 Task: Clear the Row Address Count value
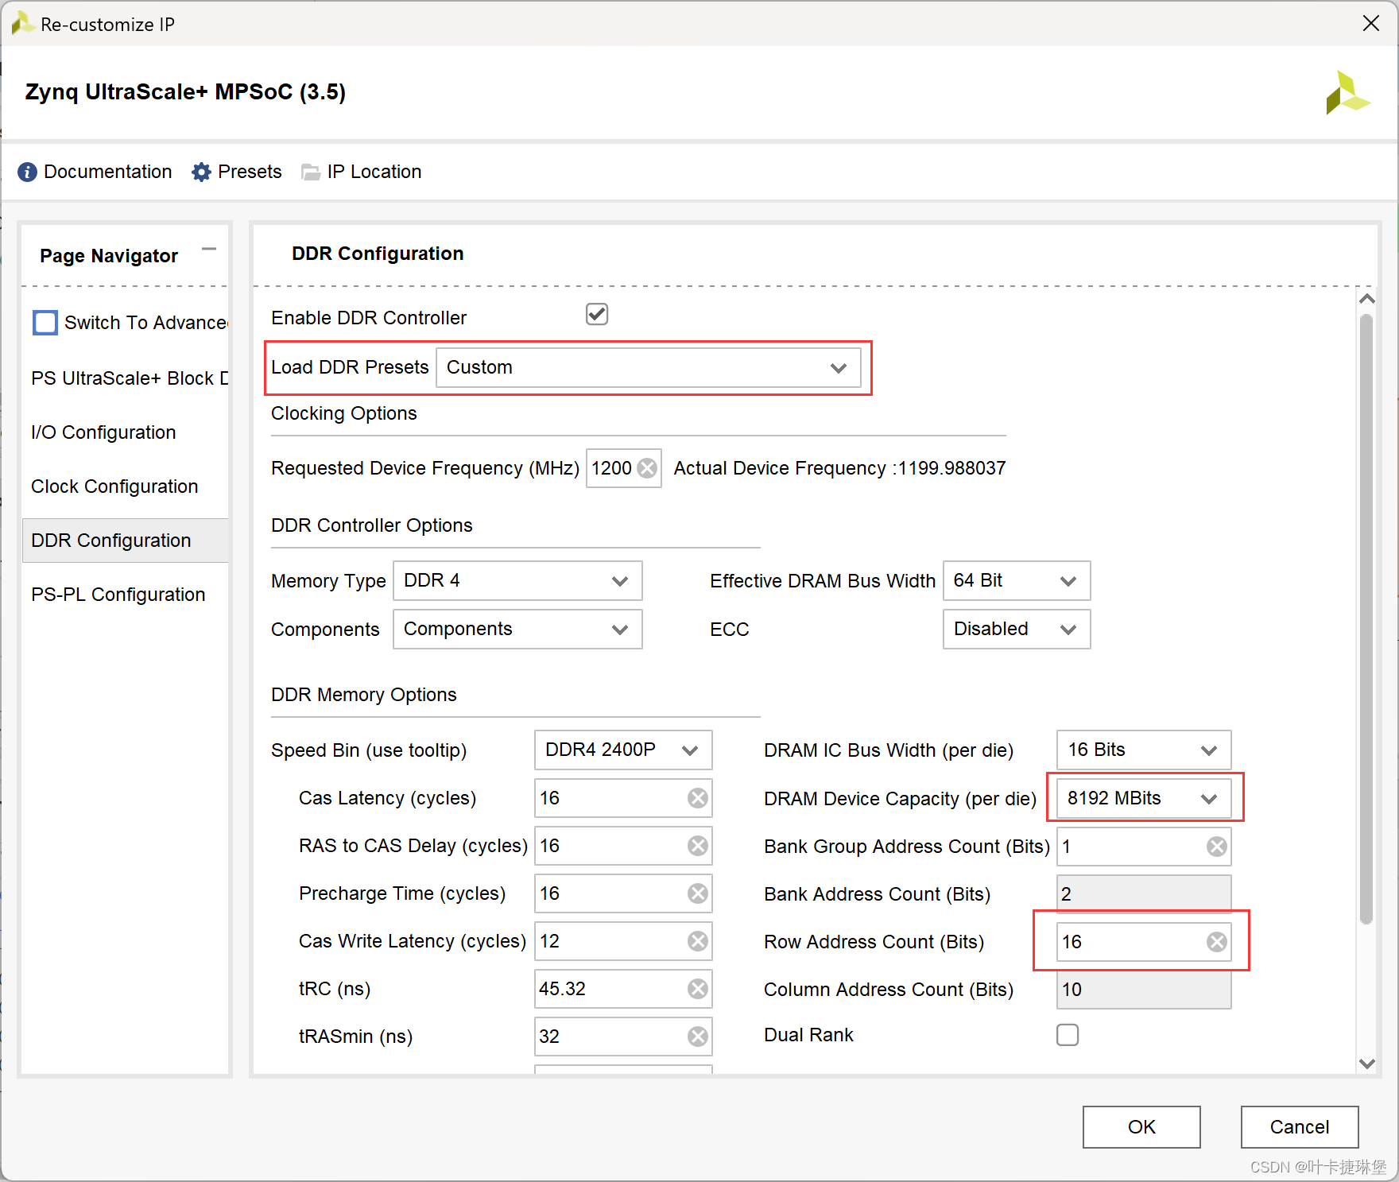(1217, 942)
